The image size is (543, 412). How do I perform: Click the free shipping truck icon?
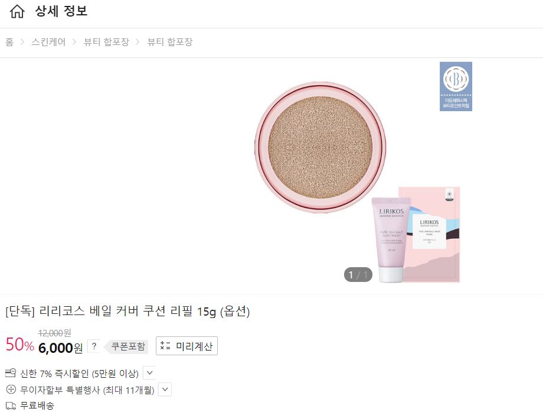coord(11,405)
